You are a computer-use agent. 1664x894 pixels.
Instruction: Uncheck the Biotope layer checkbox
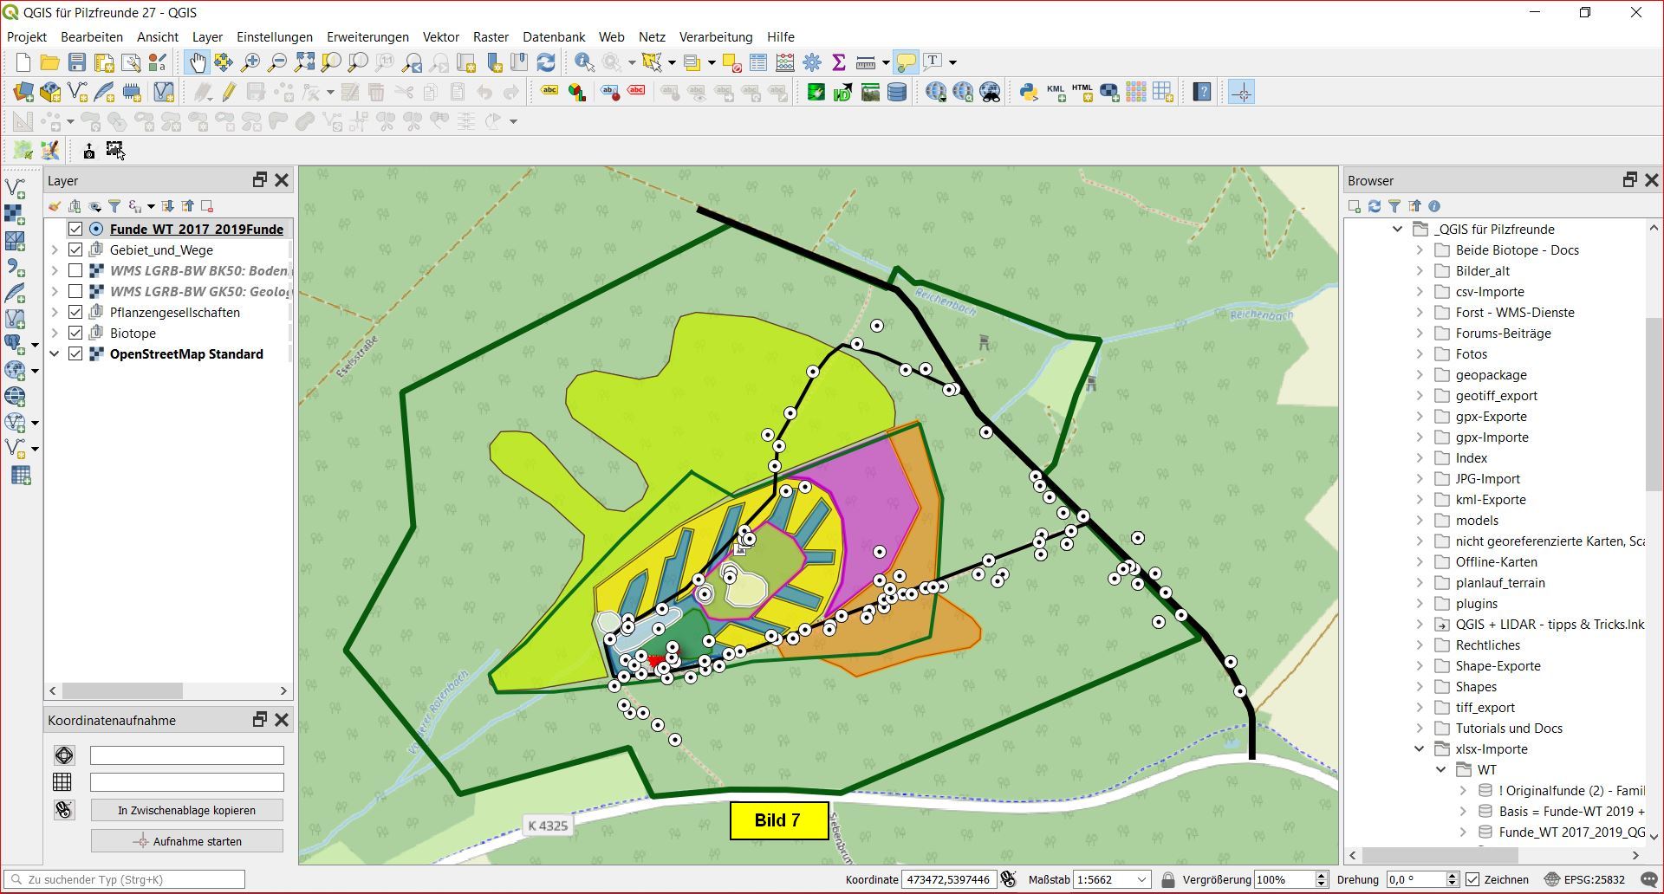point(75,334)
